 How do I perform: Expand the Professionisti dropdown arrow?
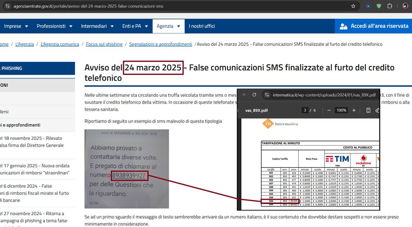(71, 26)
